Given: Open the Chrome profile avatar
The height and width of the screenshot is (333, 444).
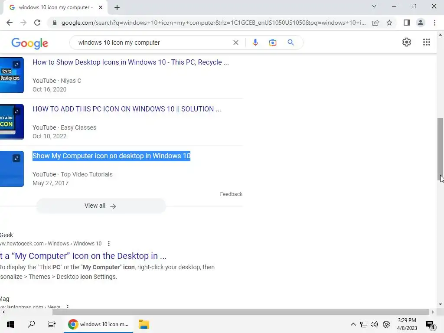Looking at the screenshot, I should tap(421, 23).
